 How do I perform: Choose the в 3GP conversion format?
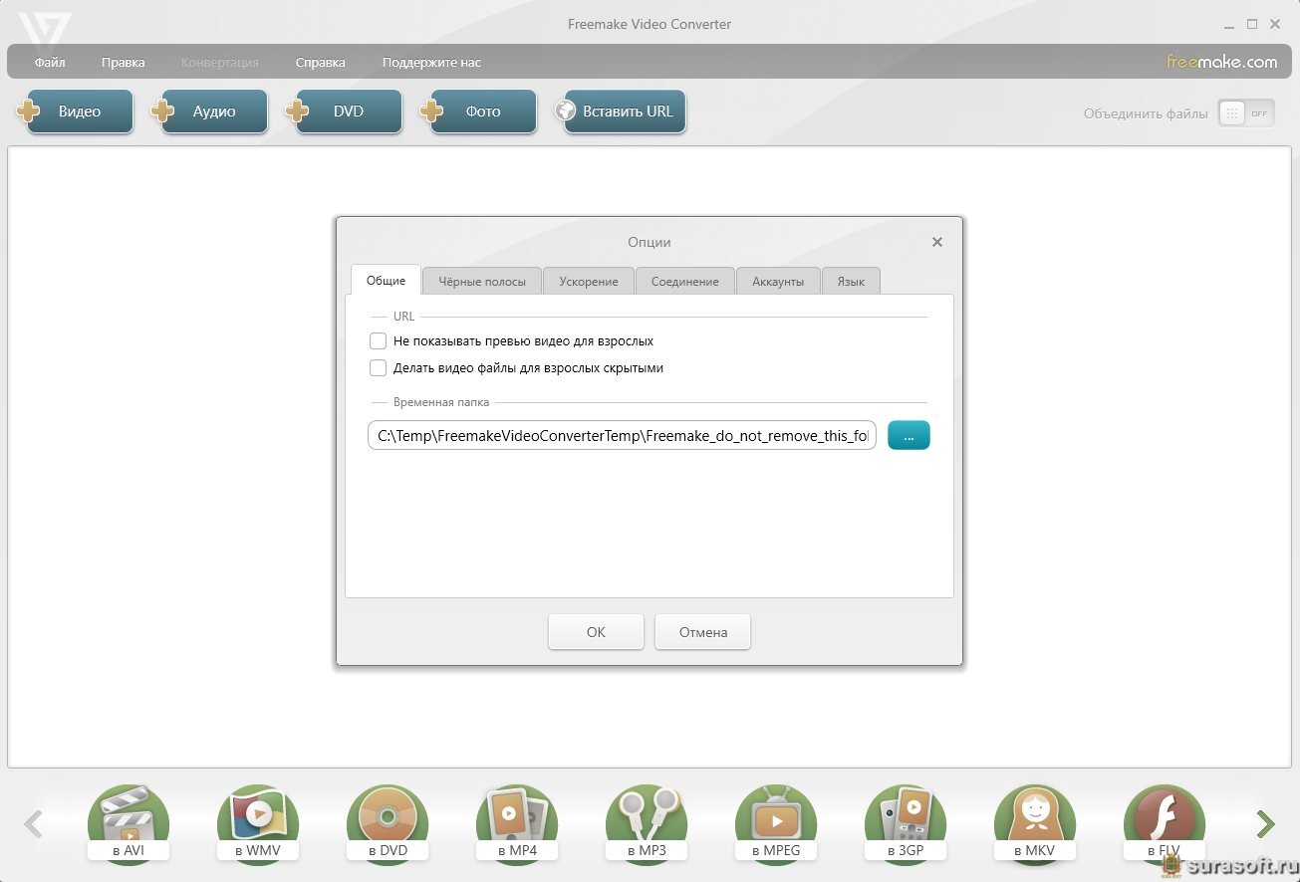(906, 824)
